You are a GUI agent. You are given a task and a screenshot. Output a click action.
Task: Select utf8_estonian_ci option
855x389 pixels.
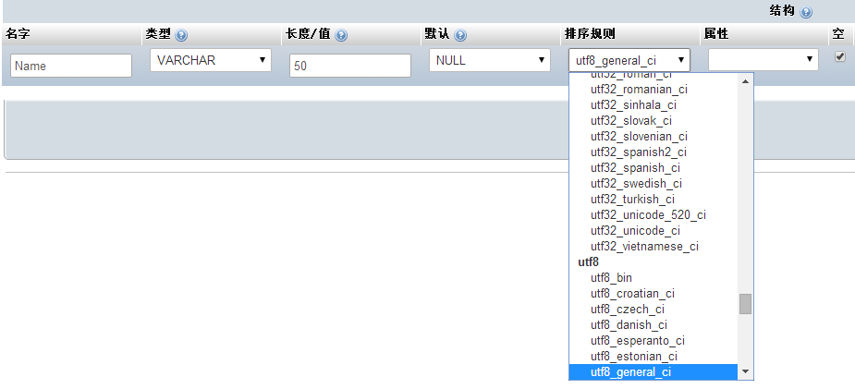tap(653, 357)
